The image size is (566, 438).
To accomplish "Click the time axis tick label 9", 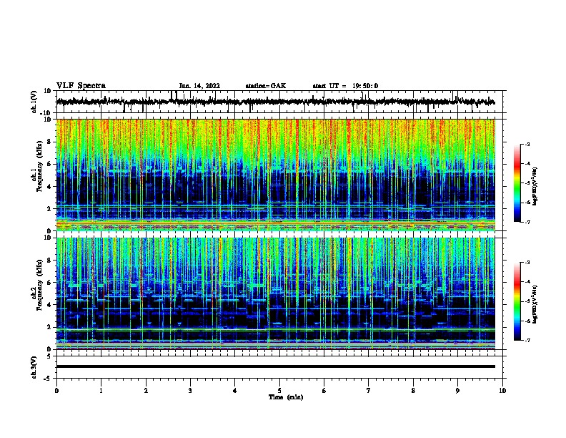I will (x=457, y=391).
